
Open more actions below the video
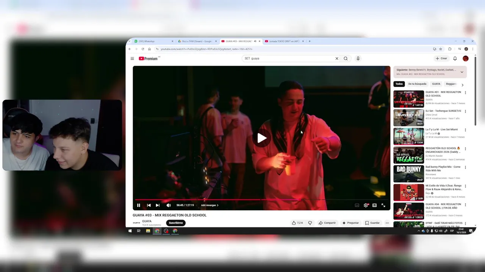[x=387, y=223]
